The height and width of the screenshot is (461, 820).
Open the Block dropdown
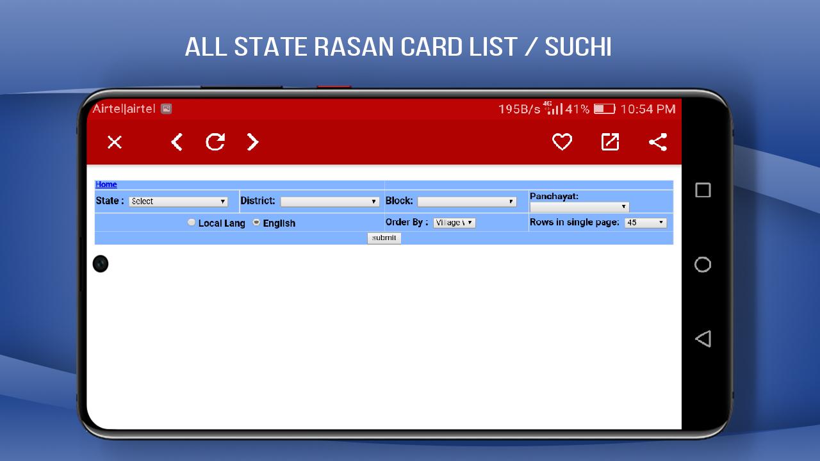(x=466, y=201)
